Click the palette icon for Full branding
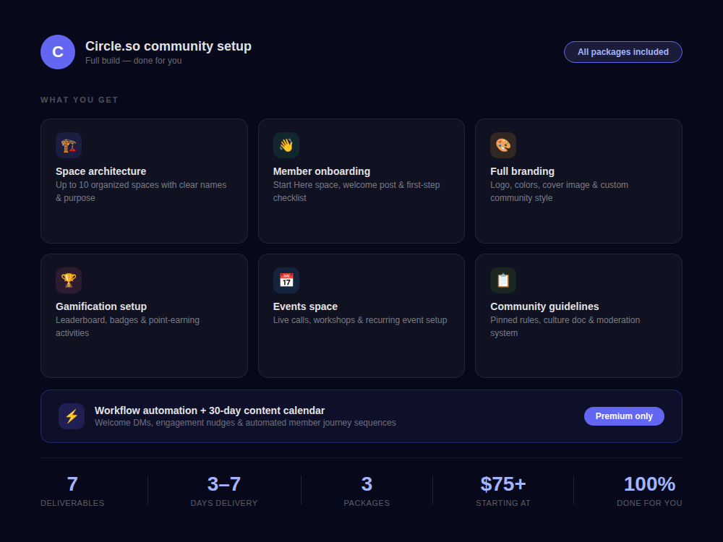The image size is (723, 542). point(503,145)
